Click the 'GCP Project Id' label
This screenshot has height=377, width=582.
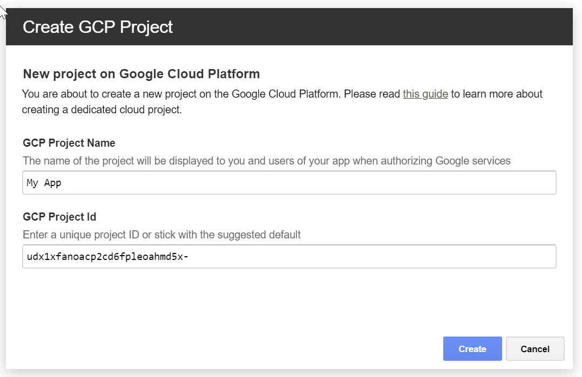[x=59, y=217]
